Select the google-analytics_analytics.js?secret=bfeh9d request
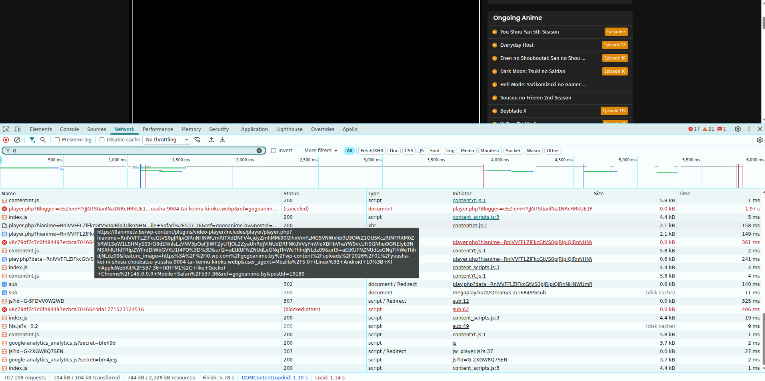Viewport: 765px width, 381px height. pyautogui.click(x=62, y=343)
